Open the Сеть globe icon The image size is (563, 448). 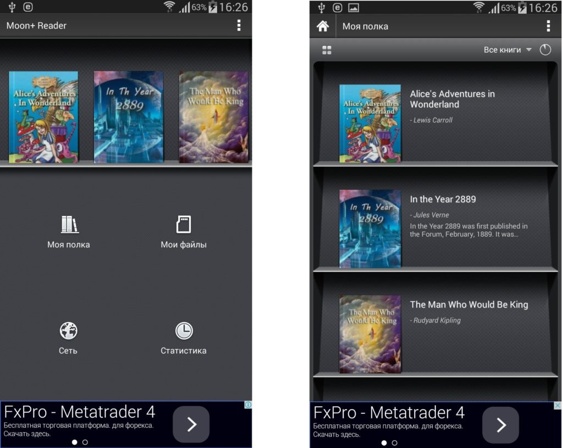[68, 330]
